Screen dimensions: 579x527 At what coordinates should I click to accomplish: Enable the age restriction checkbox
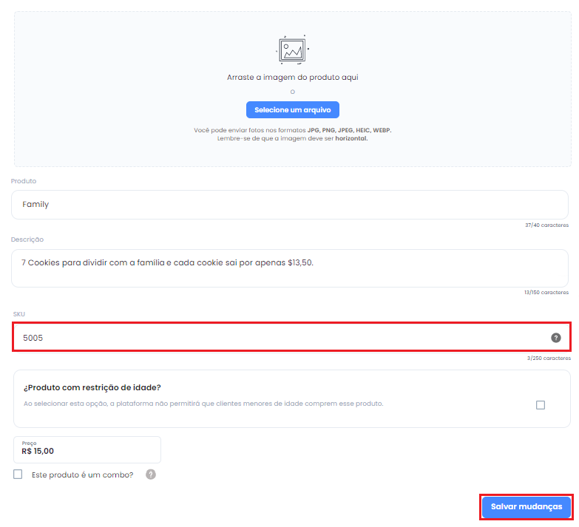pyautogui.click(x=541, y=405)
